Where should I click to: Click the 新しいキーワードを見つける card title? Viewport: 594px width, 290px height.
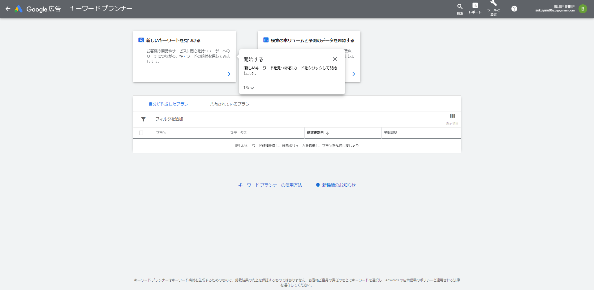pos(173,41)
